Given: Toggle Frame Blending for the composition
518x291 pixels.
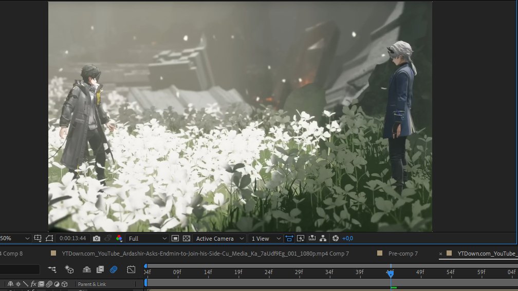Looking at the screenshot, I should point(100,269).
